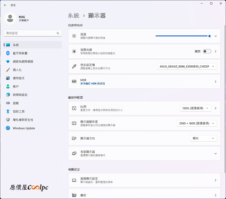Expand the 多部顯示器 multiple displays section
The width and height of the screenshot is (226, 199).
coord(215,153)
